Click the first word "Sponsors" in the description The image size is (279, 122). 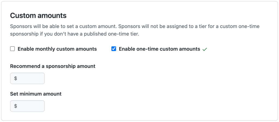(20, 27)
